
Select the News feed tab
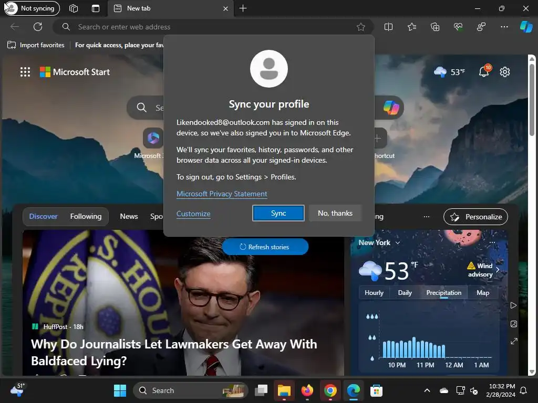pos(129,216)
